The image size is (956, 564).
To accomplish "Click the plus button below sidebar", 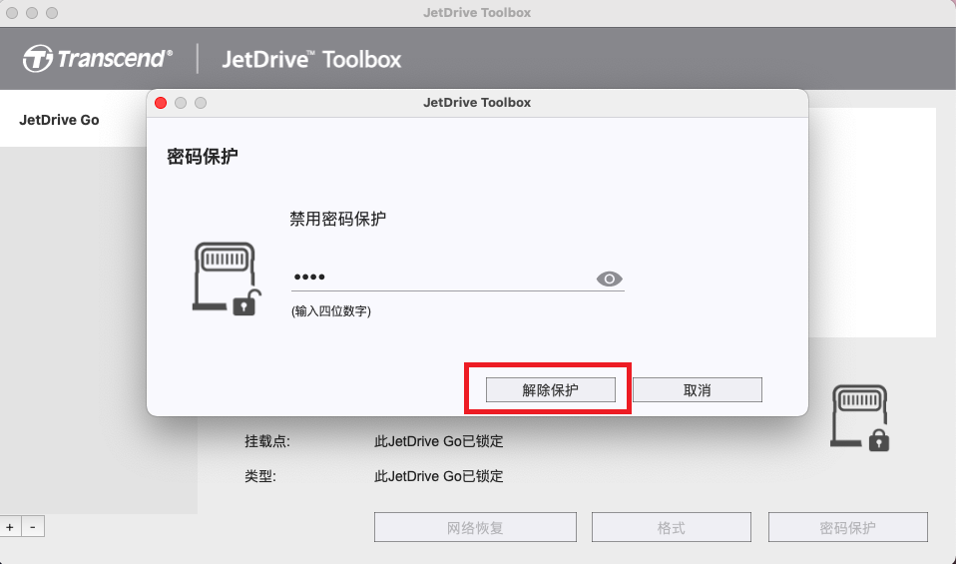I will (x=10, y=527).
